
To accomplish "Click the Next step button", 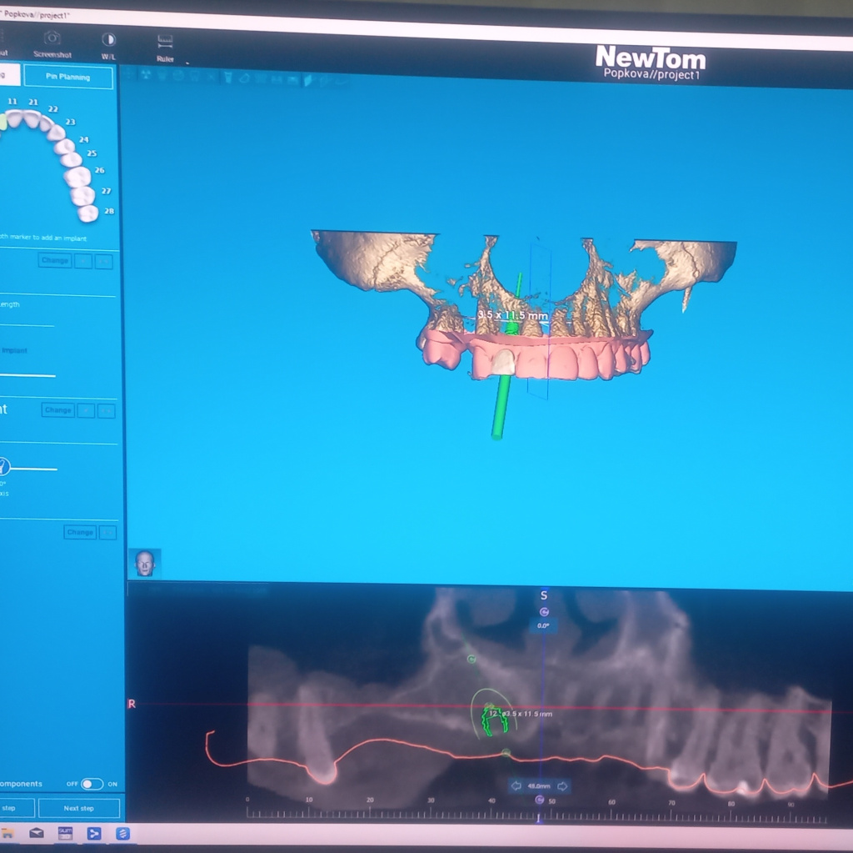I will click(78, 808).
